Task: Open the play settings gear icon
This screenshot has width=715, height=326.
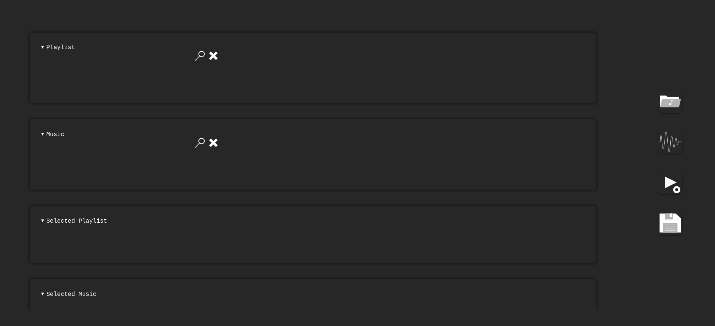Action: [x=670, y=183]
